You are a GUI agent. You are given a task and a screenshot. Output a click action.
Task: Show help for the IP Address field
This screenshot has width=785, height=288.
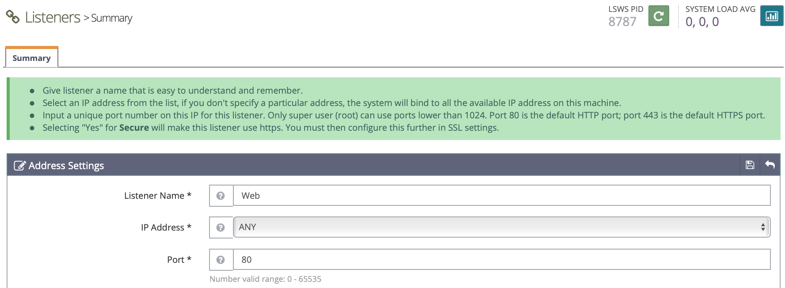(x=221, y=227)
